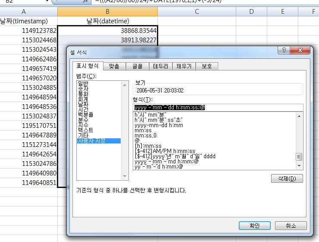Screen dimensions: 319x242
Task: Open the 글꼴 tab
Action: tap(138, 66)
